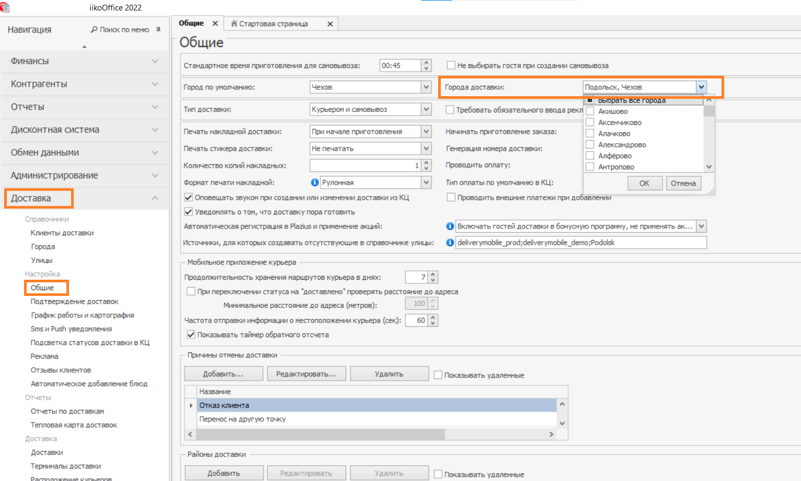Open Тип доставки dropdown
The image size is (801, 481).
426,109
